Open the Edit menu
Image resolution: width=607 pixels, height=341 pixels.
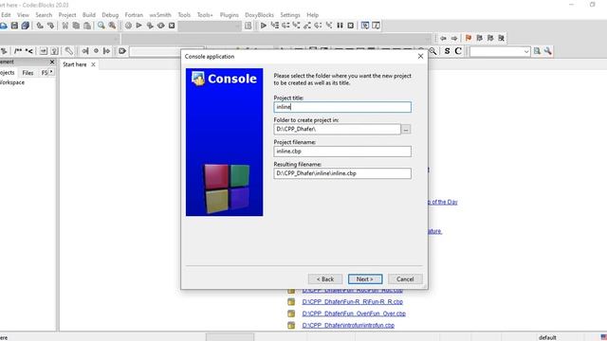(6, 15)
